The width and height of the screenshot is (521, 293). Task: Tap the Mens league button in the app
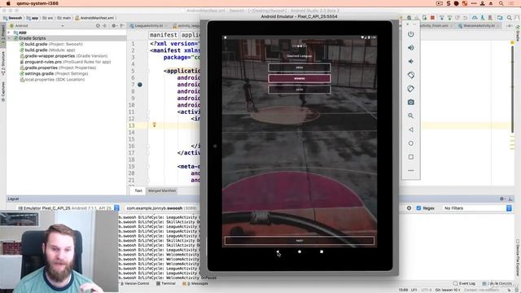(300, 68)
